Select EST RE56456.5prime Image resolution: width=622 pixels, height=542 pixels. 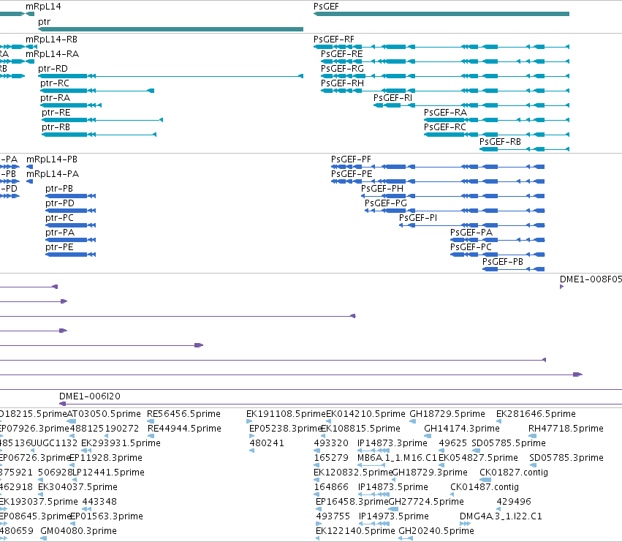tap(151, 421)
